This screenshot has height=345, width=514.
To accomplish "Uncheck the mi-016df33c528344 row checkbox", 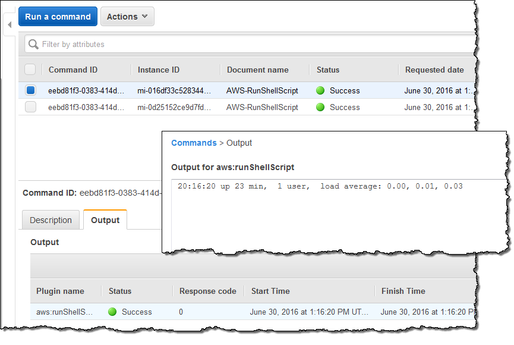I will 30,90.
